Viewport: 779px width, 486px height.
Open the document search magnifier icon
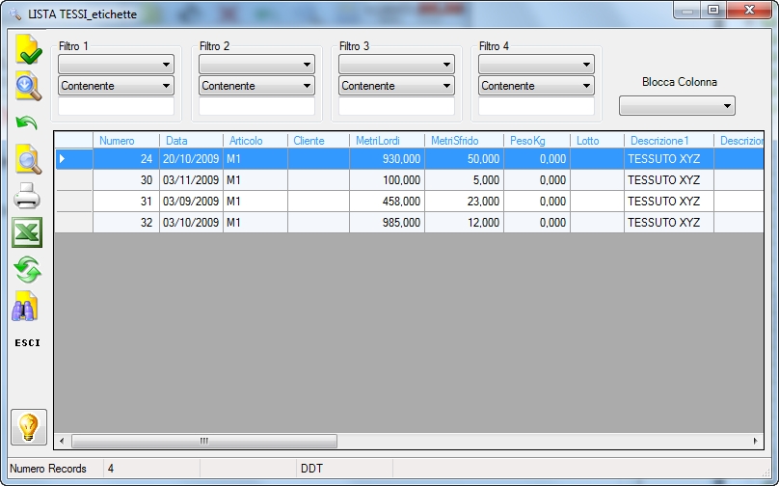28,159
